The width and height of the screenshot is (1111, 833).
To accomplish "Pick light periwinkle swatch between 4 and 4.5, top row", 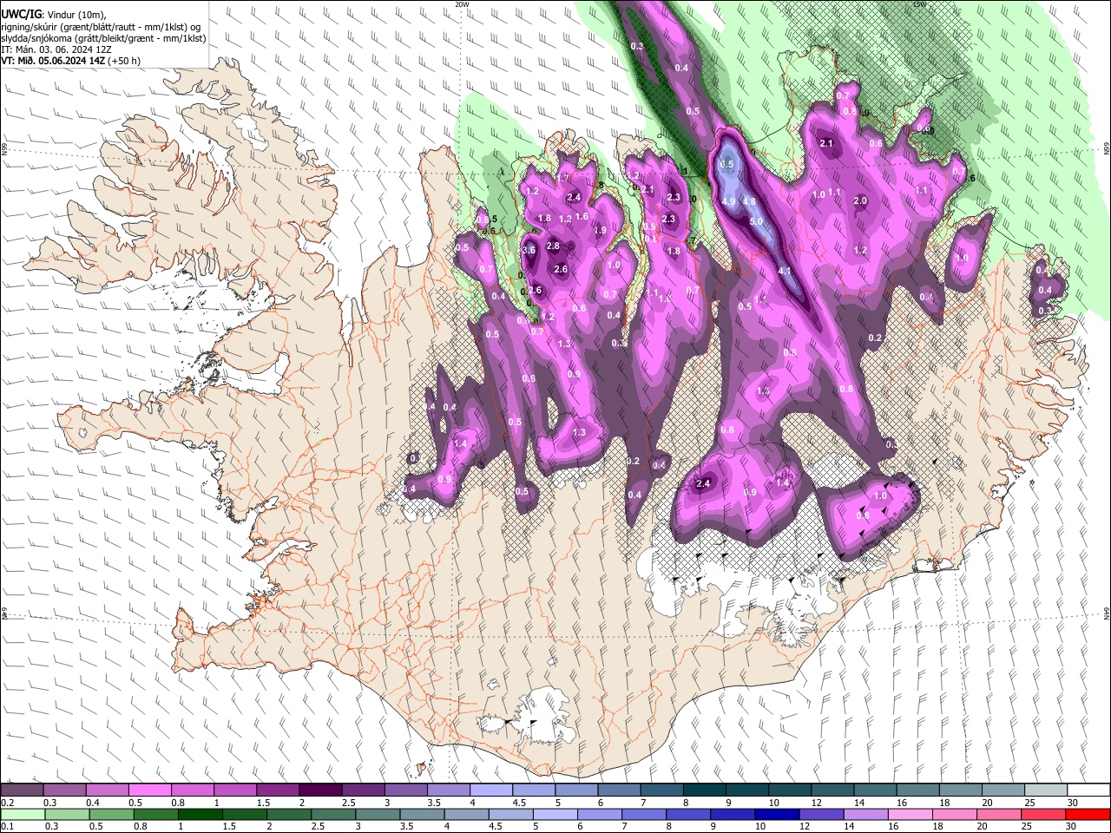I will (490, 790).
